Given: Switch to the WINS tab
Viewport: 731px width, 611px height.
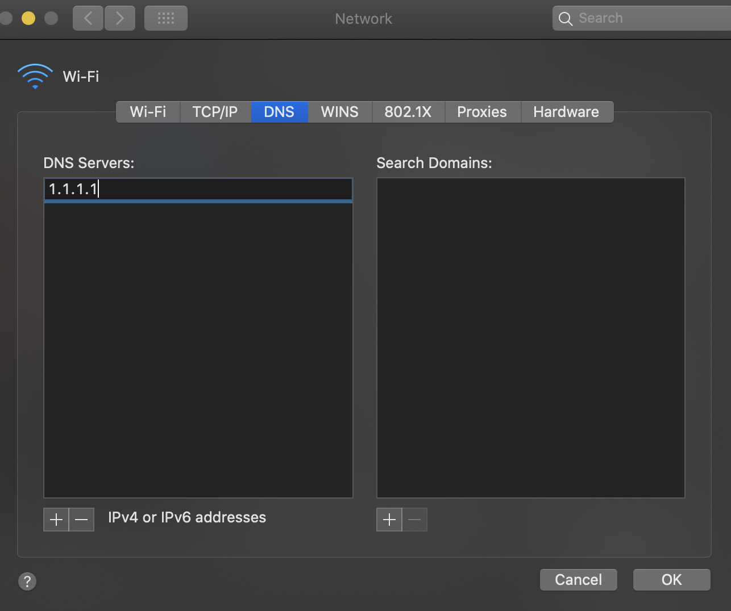Looking at the screenshot, I should (339, 112).
